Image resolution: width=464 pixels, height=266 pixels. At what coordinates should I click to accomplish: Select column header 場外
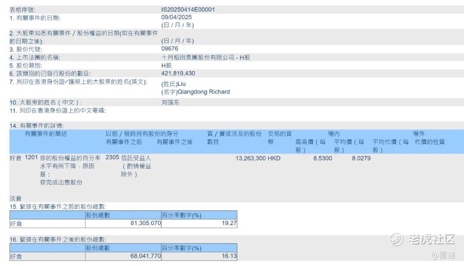(x=419, y=134)
